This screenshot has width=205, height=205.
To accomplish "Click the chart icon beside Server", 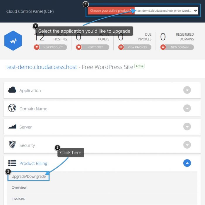I will [x=12, y=126].
